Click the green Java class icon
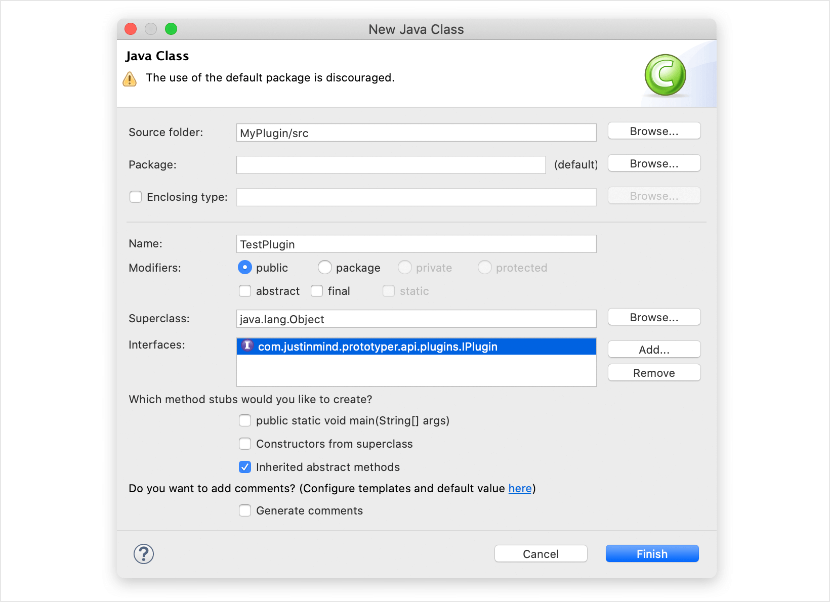The image size is (830, 602). click(x=665, y=75)
